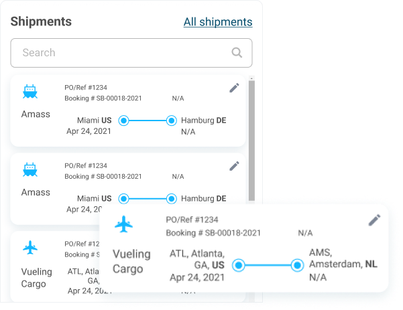Click airplane icon in shipment list
This screenshot has height=310, width=403.
click(x=30, y=248)
